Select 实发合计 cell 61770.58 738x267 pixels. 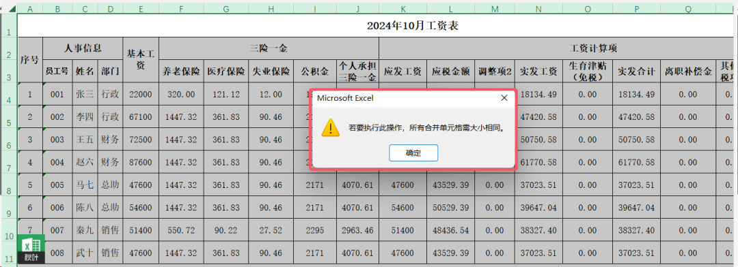tap(636, 162)
